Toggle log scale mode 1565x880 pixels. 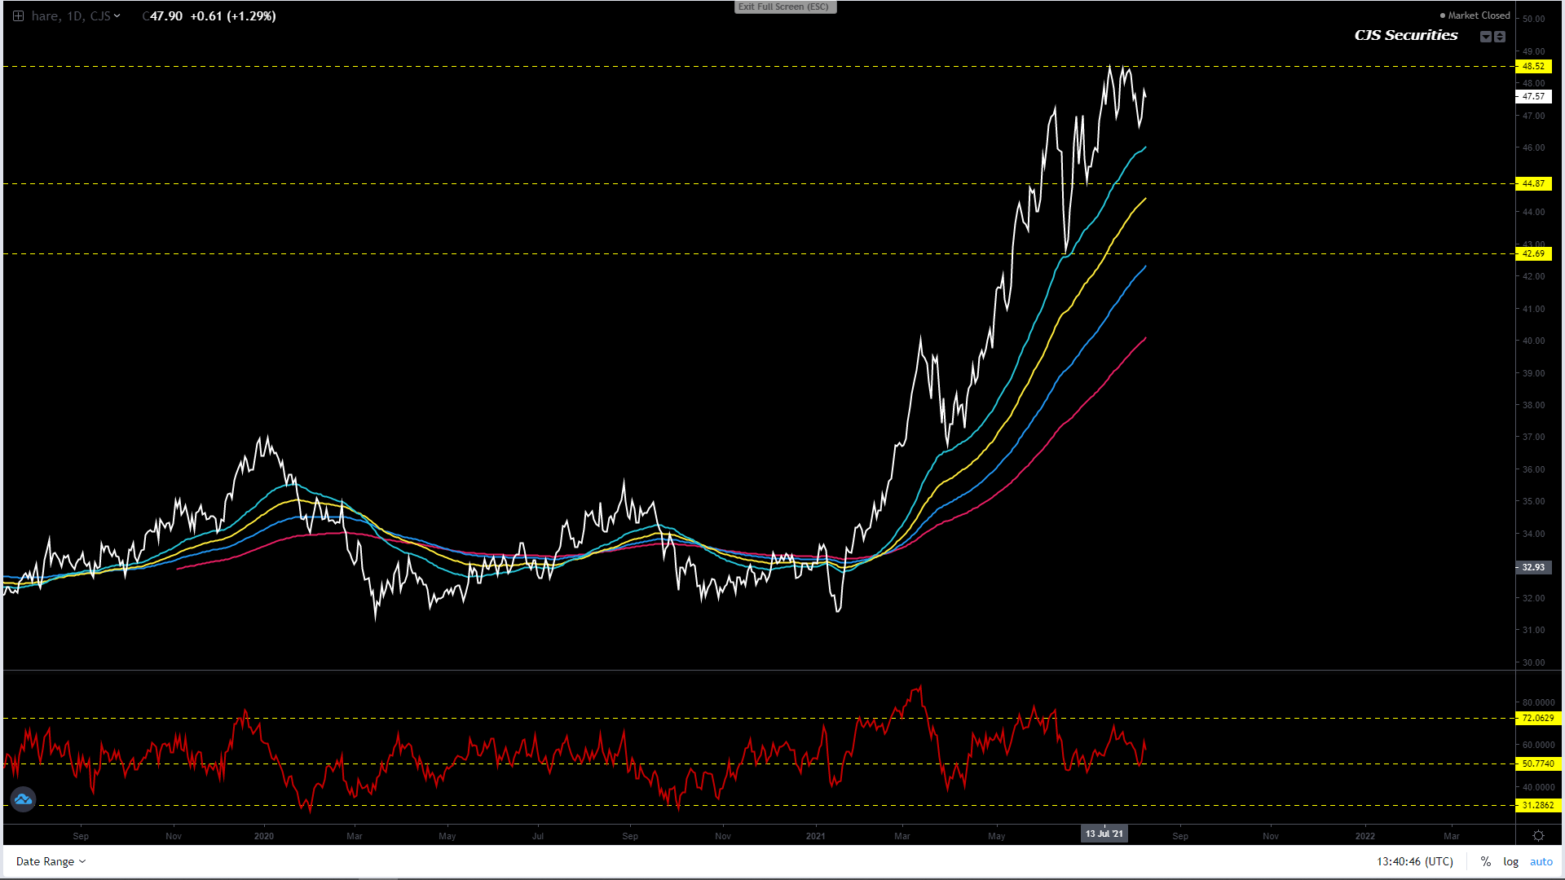pyautogui.click(x=1510, y=862)
